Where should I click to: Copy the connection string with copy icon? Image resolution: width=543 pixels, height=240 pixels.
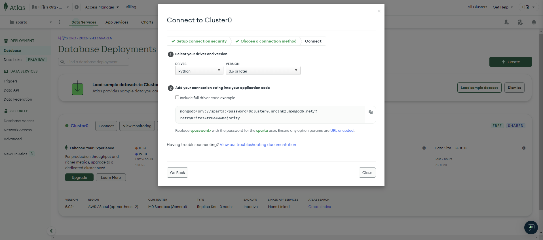(370, 112)
